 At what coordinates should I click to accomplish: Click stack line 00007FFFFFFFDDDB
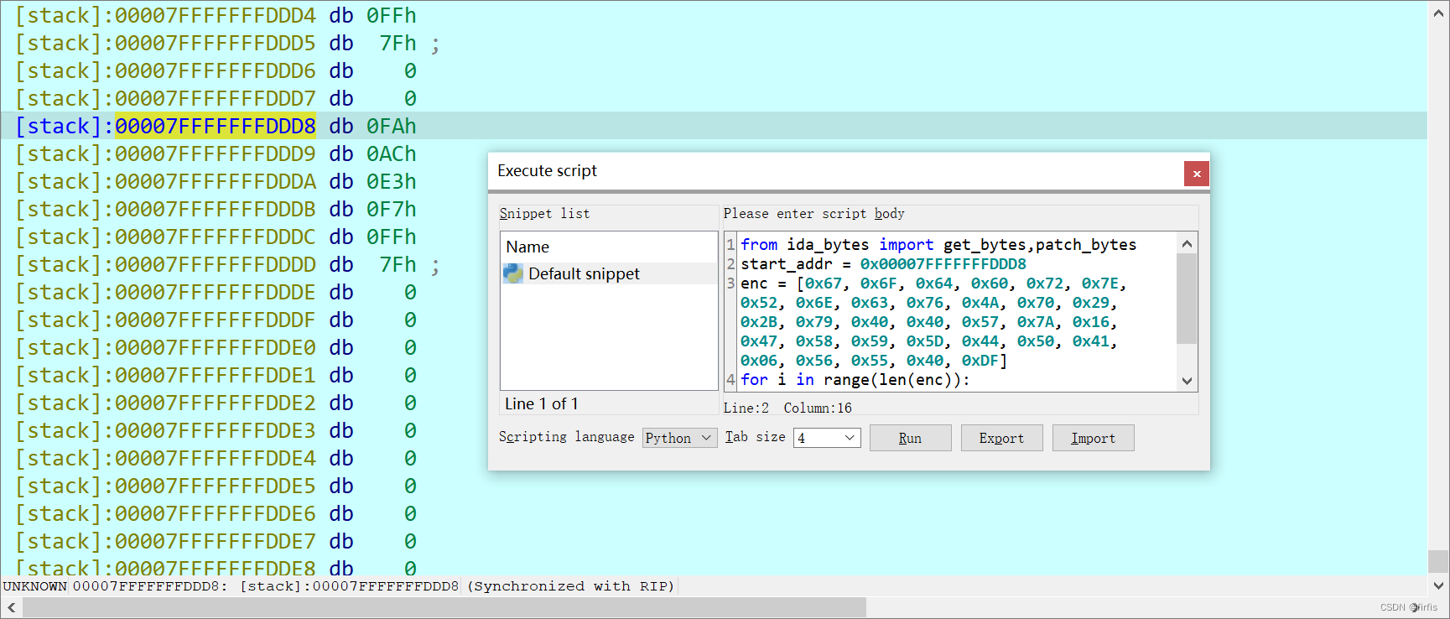coord(216,209)
